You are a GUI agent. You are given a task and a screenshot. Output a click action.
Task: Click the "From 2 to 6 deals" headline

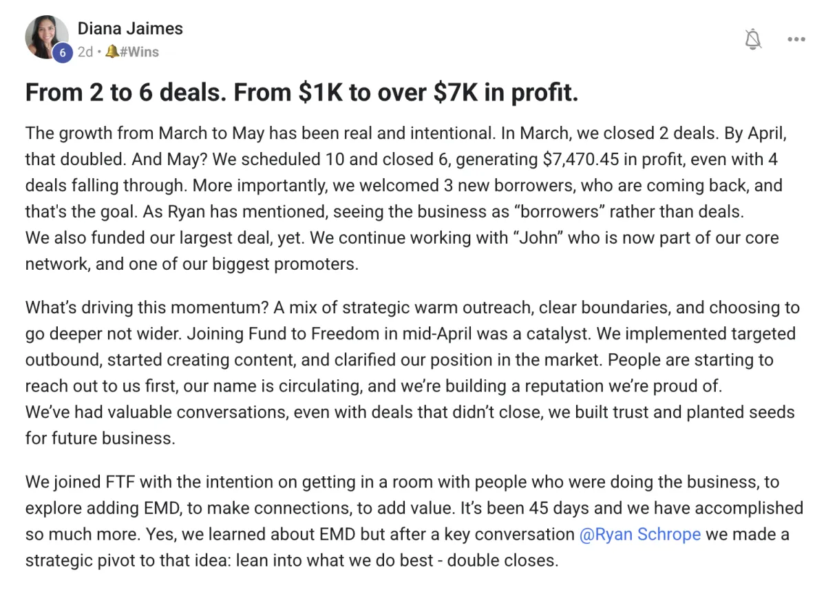[301, 92]
